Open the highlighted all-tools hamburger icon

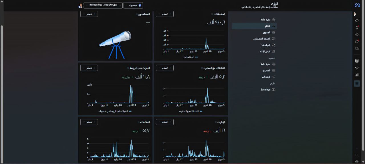357,83
